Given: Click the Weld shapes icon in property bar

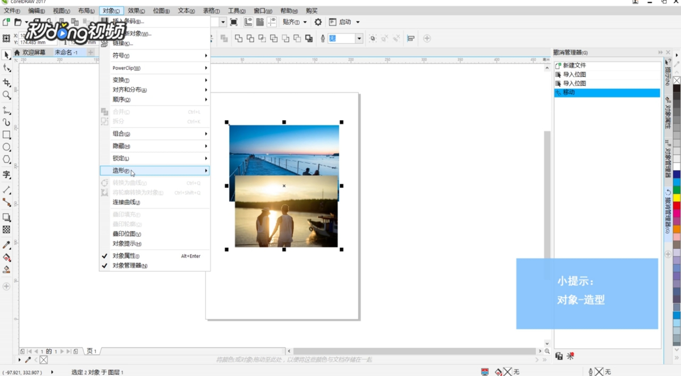Looking at the screenshot, I should [x=238, y=39].
